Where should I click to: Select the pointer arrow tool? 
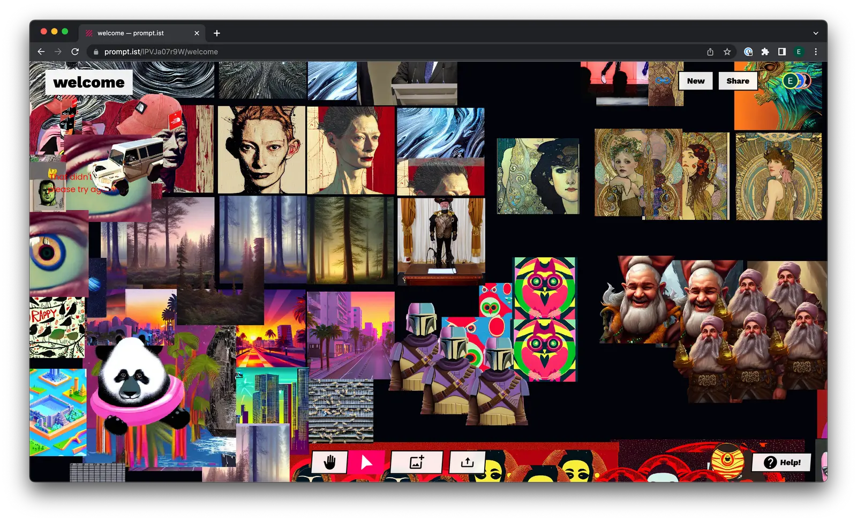[367, 462]
